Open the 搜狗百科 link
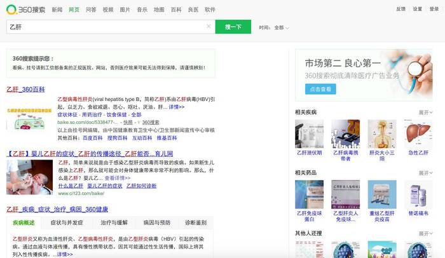 point(117,138)
